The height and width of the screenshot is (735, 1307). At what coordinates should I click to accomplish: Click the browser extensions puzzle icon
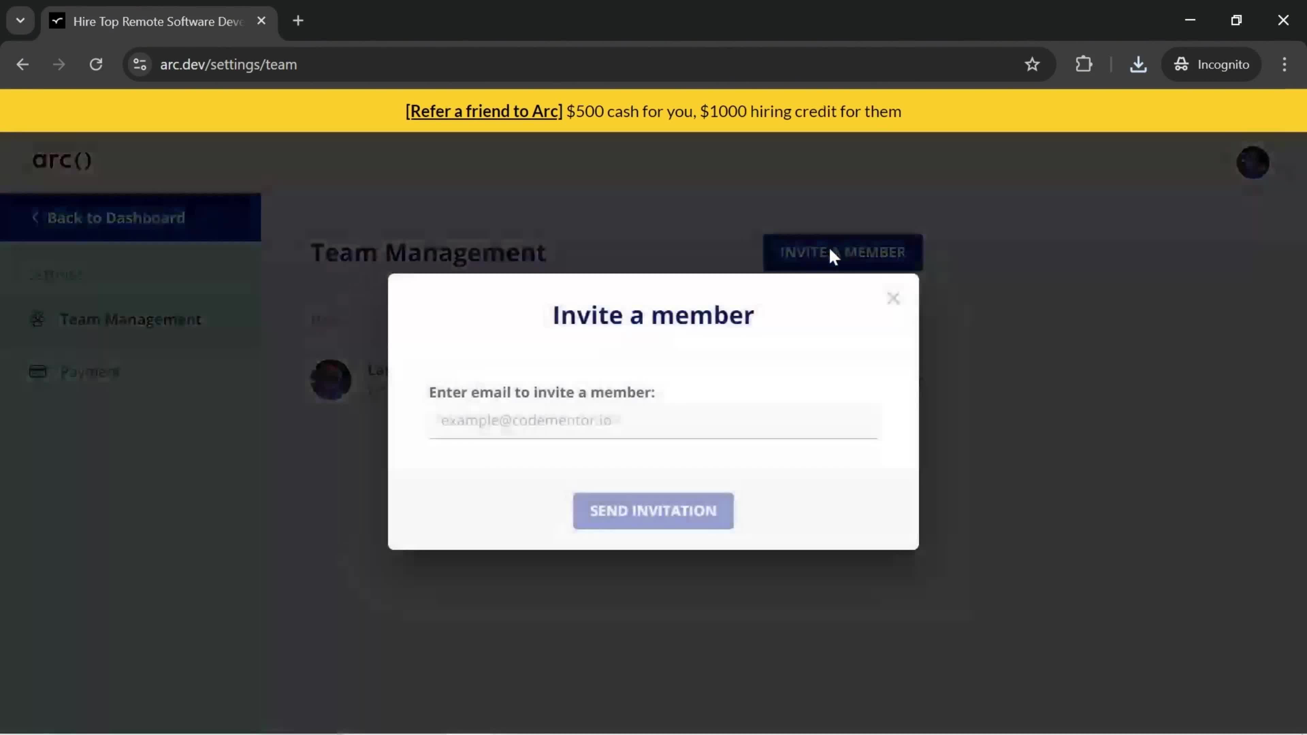[1084, 64]
